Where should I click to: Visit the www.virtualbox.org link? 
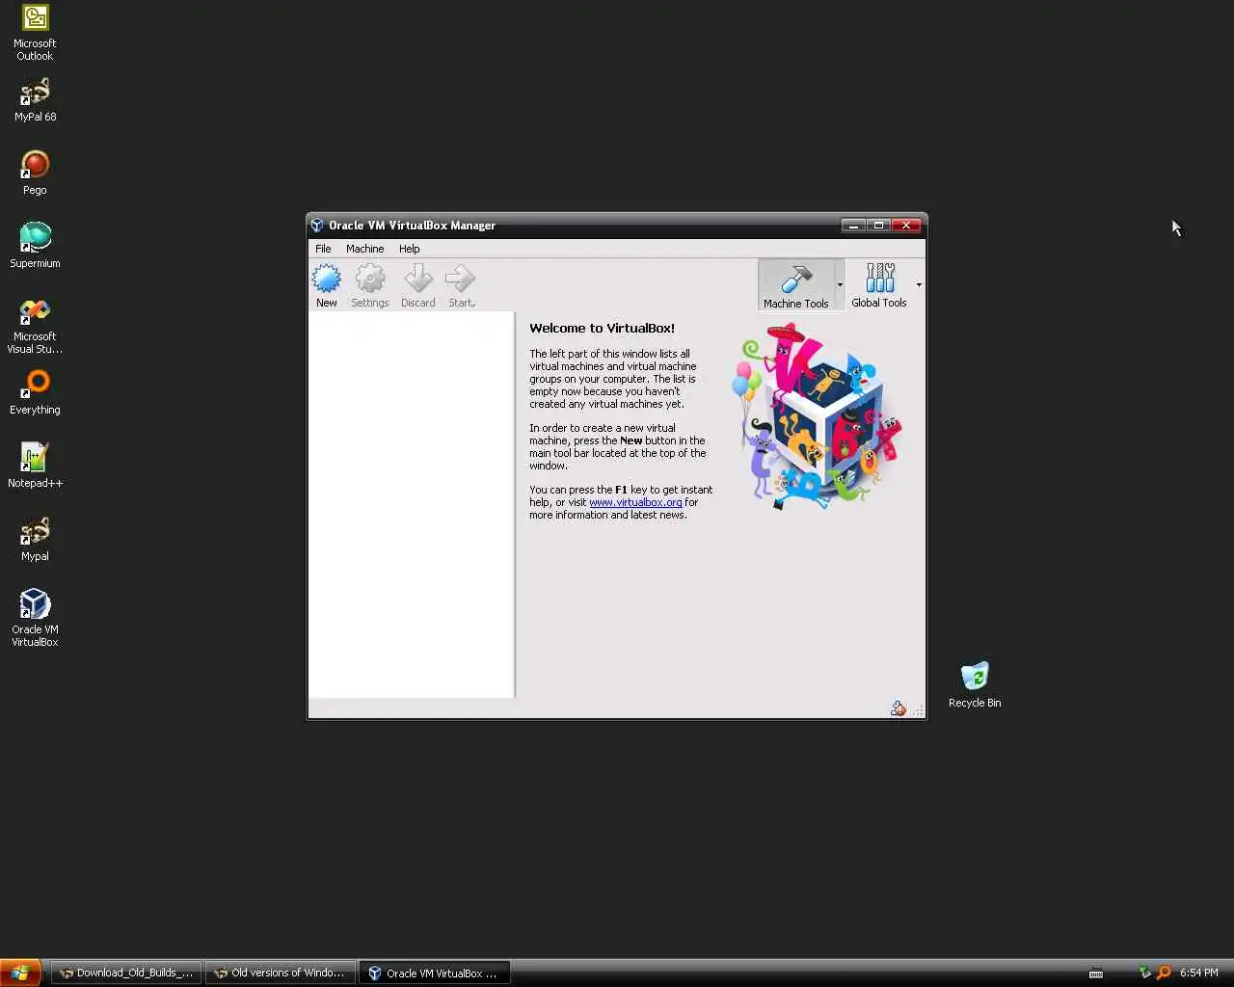pos(635,502)
